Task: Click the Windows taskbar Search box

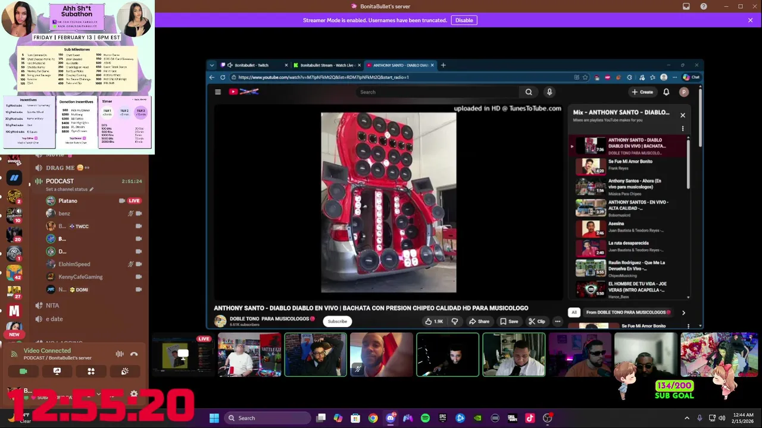Action: coord(266,418)
